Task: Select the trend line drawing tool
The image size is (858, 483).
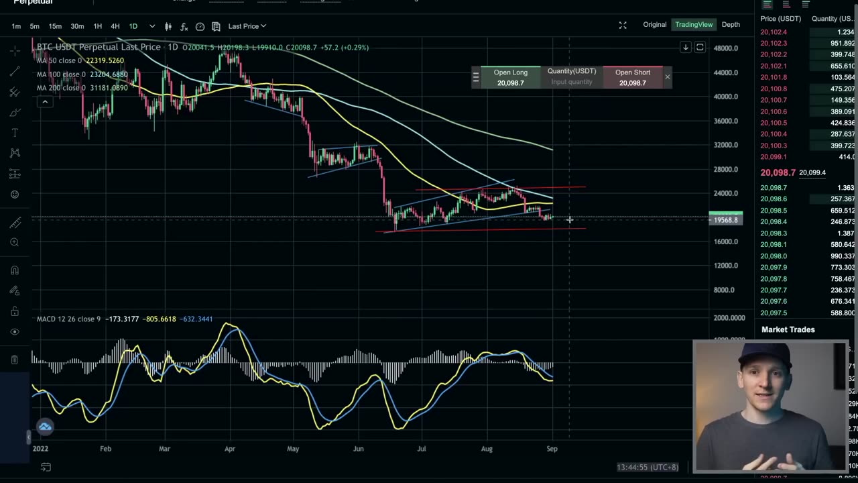Action: click(15, 72)
